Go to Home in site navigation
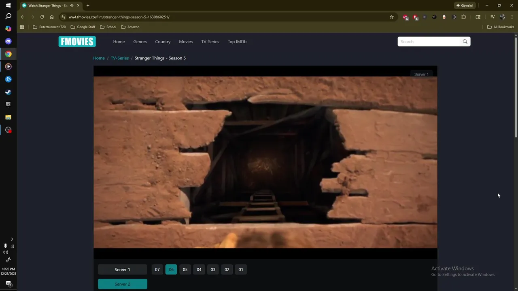The height and width of the screenshot is (291, 518). (x=119, y=42)
